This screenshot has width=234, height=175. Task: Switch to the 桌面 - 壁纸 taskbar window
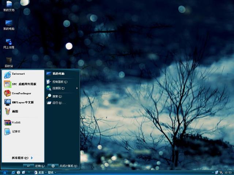click(47, 172)
